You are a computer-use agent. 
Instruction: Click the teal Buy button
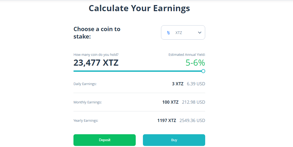(x=174, y=140)
